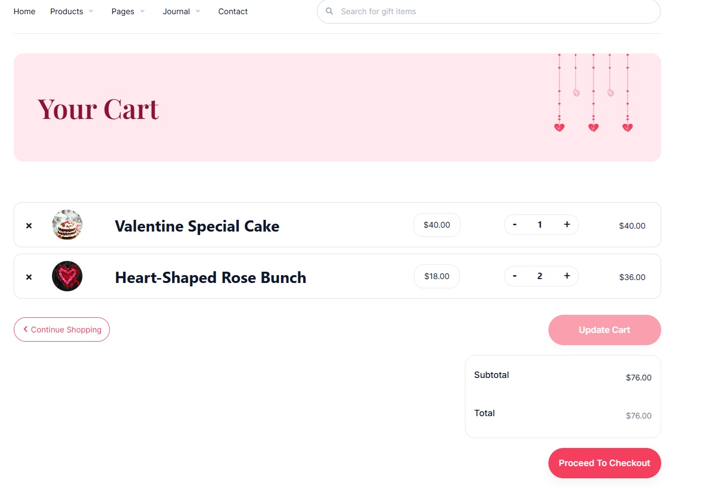718x493 pixels.
Task: Open the Heart-Shaped Rose Bunch product title
Action: click(210, 278)
